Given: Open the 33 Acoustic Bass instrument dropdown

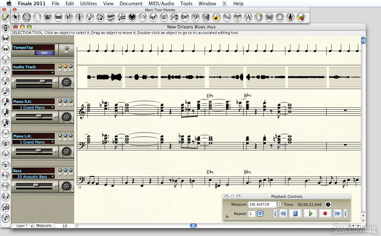Looking at the screenshot, I should click(x=34, y=177).
